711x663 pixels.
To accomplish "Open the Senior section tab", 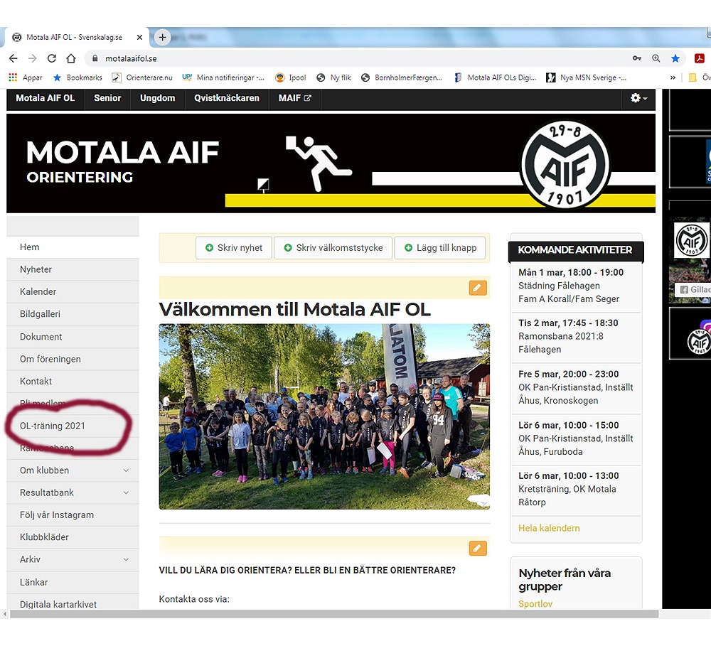I will (x=107, y=98).
